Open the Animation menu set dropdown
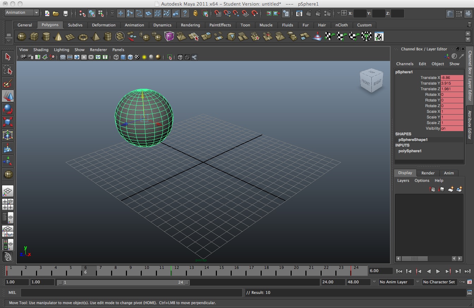The height and width of the screenshot is (308, 474). coord(20,12)
